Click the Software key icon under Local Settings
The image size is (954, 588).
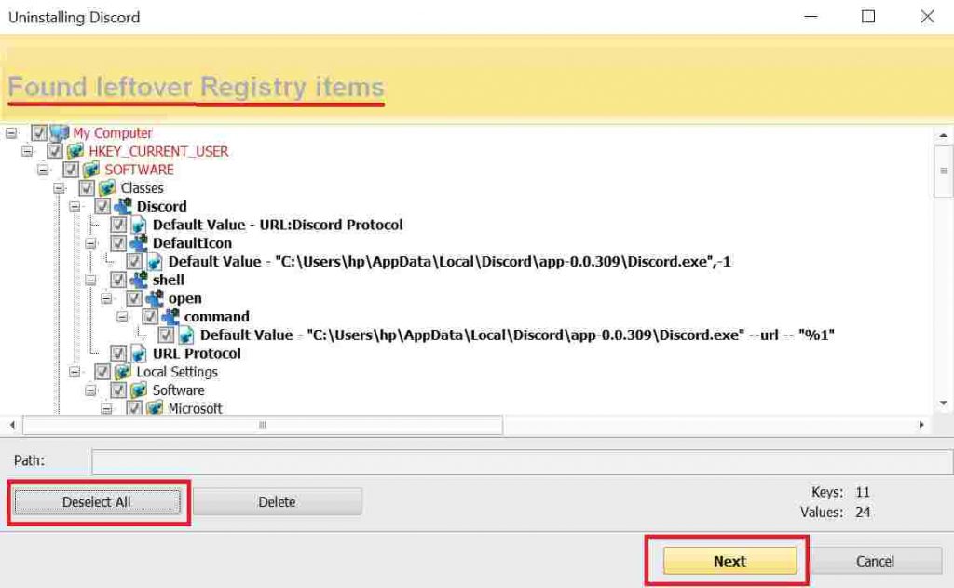[139, 390]
